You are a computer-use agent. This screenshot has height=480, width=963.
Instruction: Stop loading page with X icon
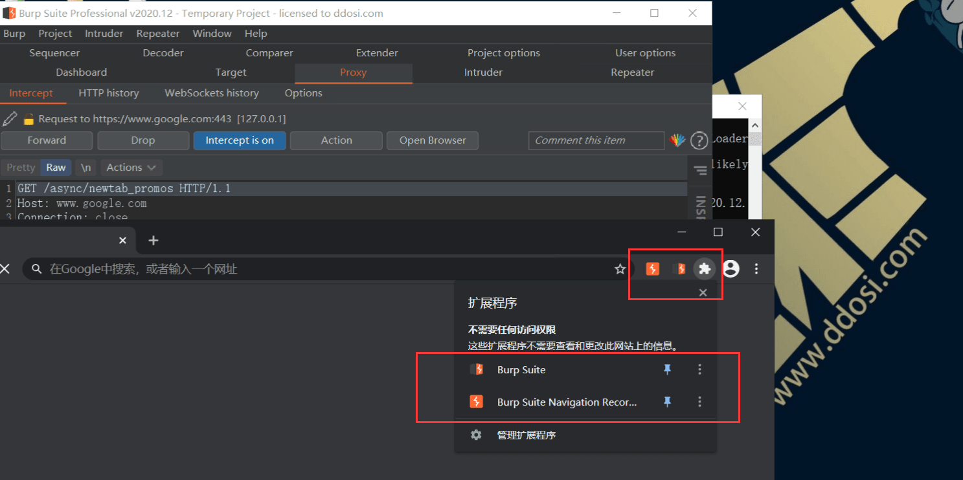click(x=5, y=268)
